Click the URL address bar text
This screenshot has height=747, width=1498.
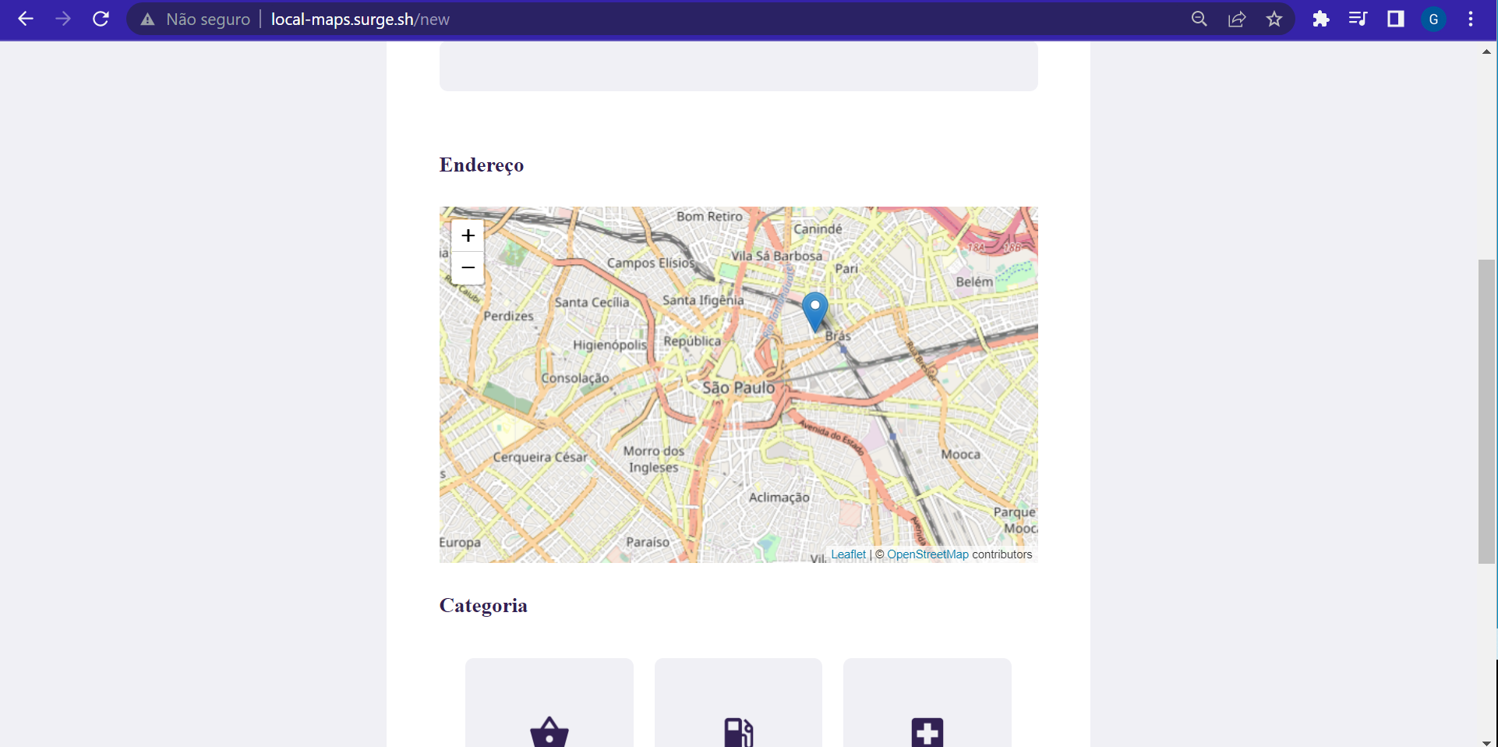coord(360,19)
